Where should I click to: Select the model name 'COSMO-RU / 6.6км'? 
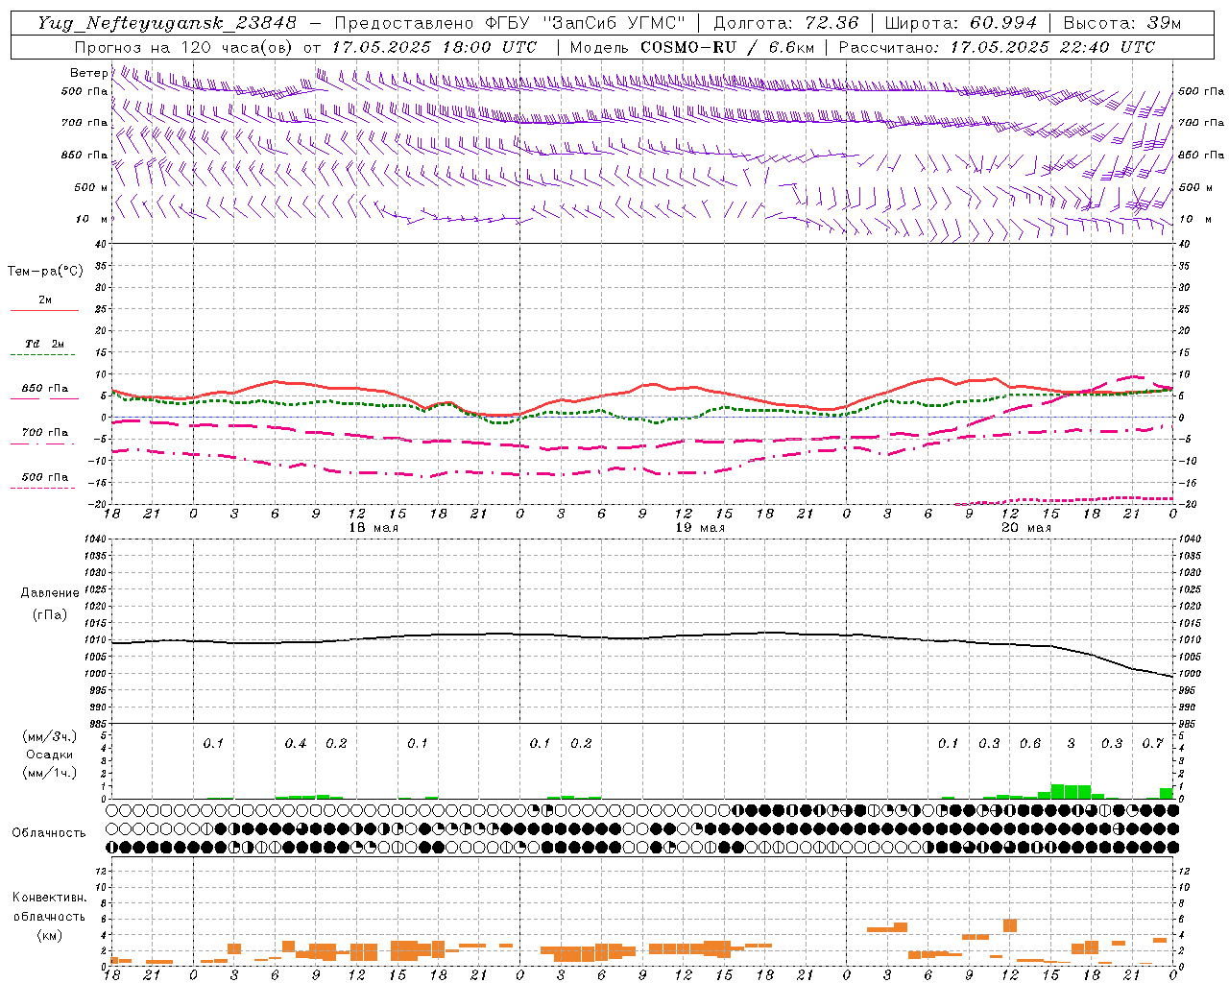point(729,47)
